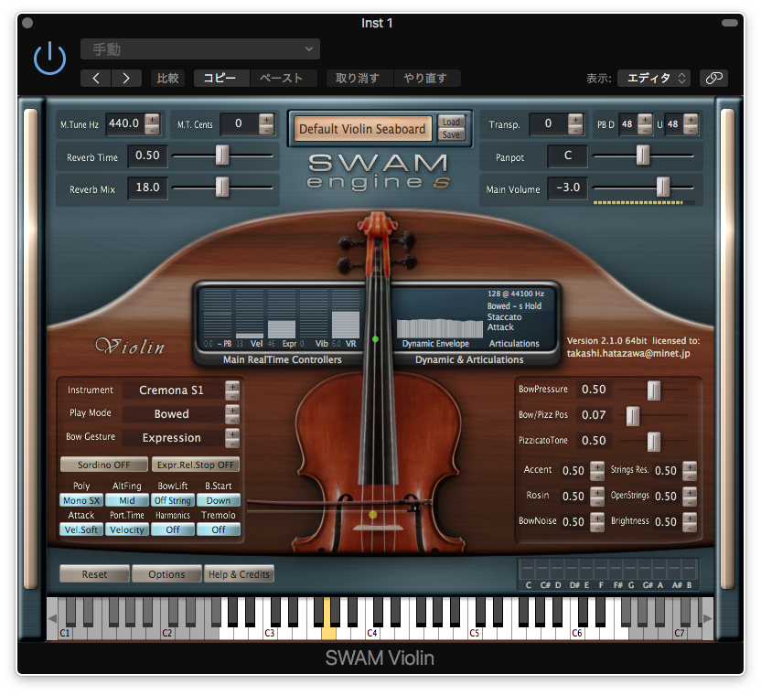761x695 pixels.
Task: Go to next preset with right arrow
Action: [127, 79]
